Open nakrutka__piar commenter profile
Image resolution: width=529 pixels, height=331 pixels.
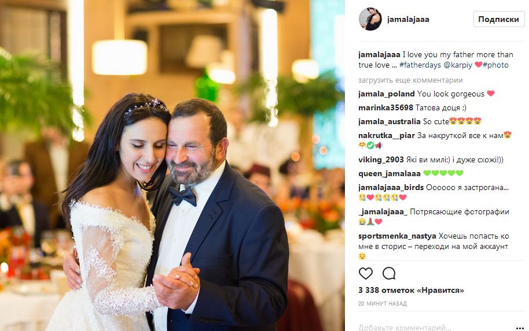click(387, 135)
